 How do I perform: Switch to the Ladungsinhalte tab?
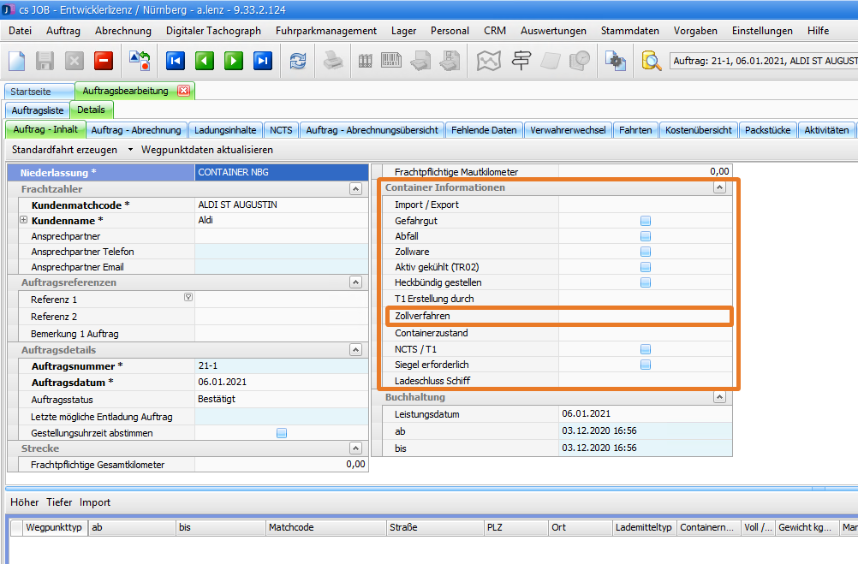225,130
